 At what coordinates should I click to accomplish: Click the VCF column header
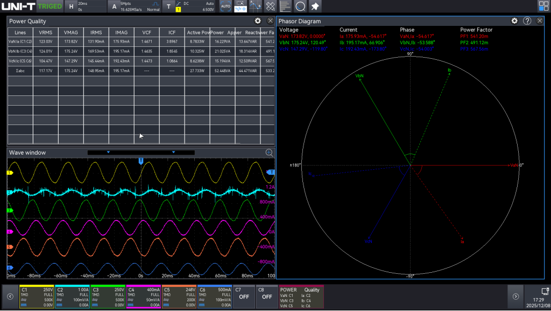[x=147, y=32]
